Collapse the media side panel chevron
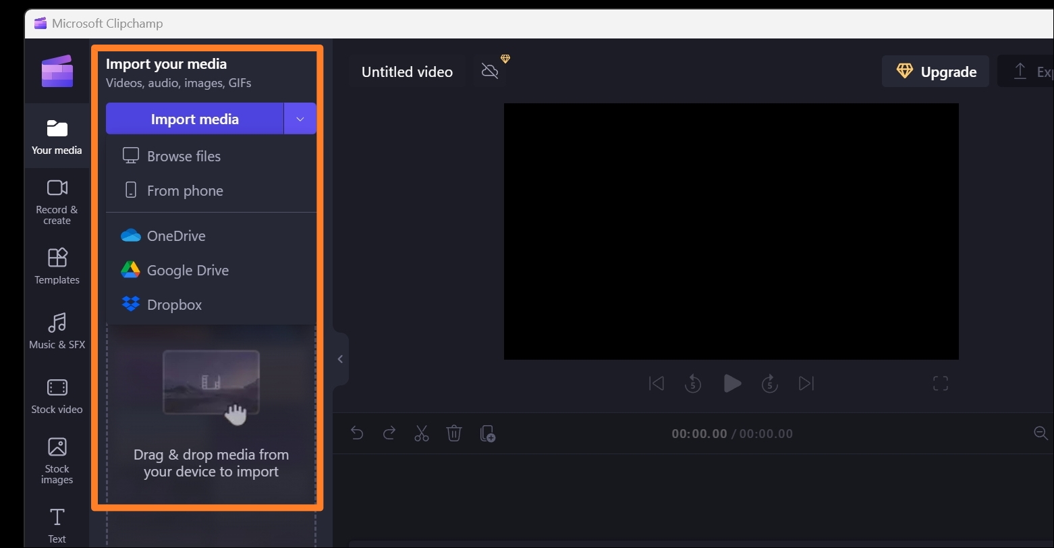The width and height of the screenshot is (1054, 548). click(x=340, y=359)
